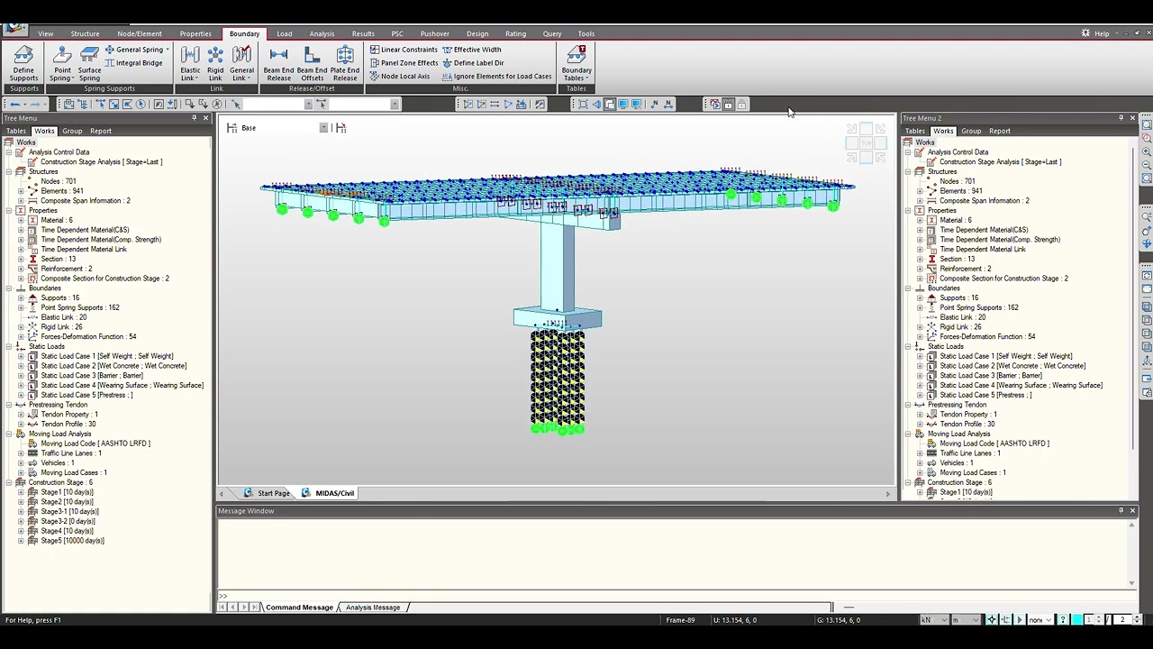
Task: Toggle node number display
Action: (654, 105)
